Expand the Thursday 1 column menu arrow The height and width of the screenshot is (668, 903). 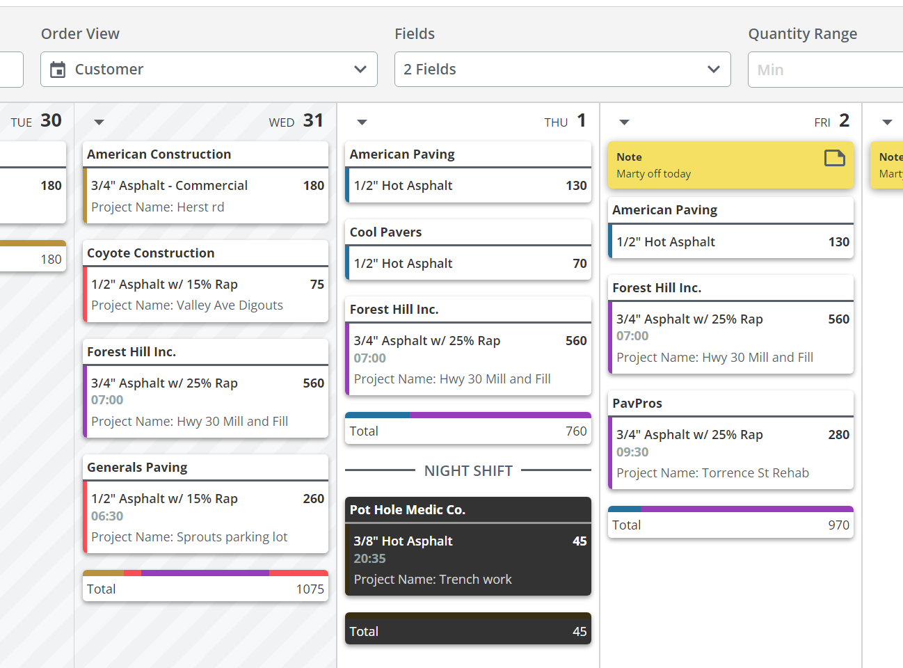point(362,121)
